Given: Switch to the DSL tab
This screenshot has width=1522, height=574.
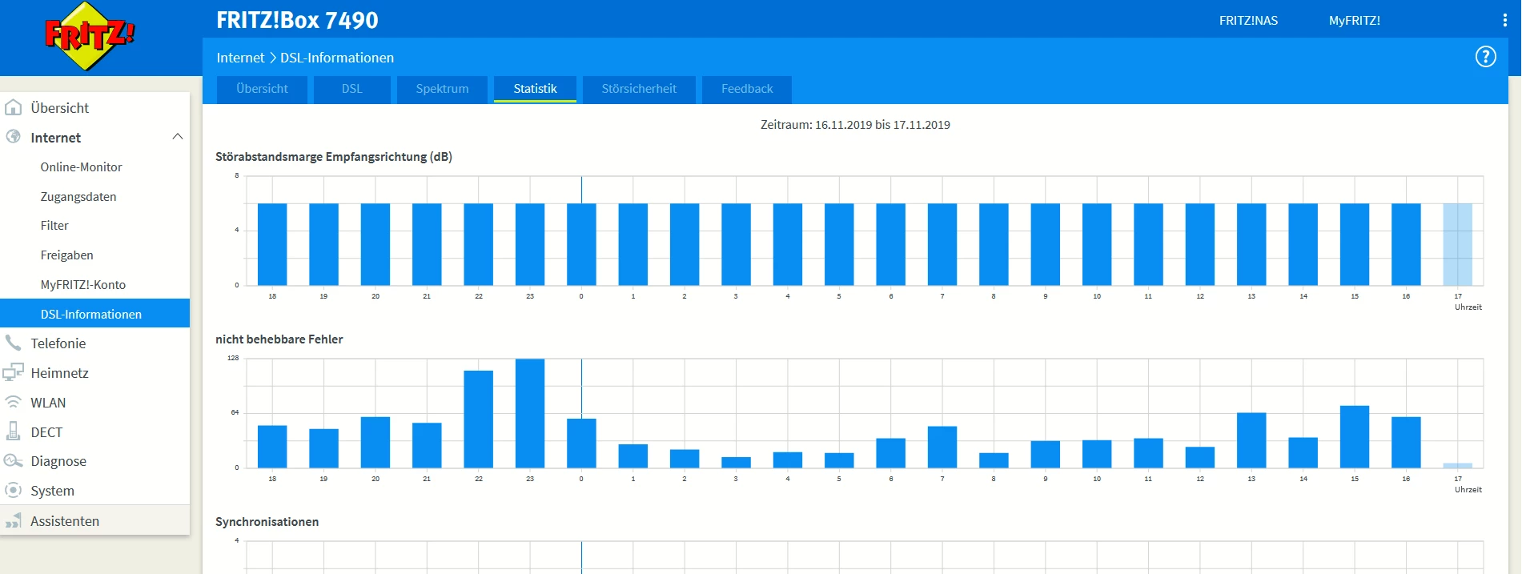Looking at the screenshot, I should (x=352, y=89).
